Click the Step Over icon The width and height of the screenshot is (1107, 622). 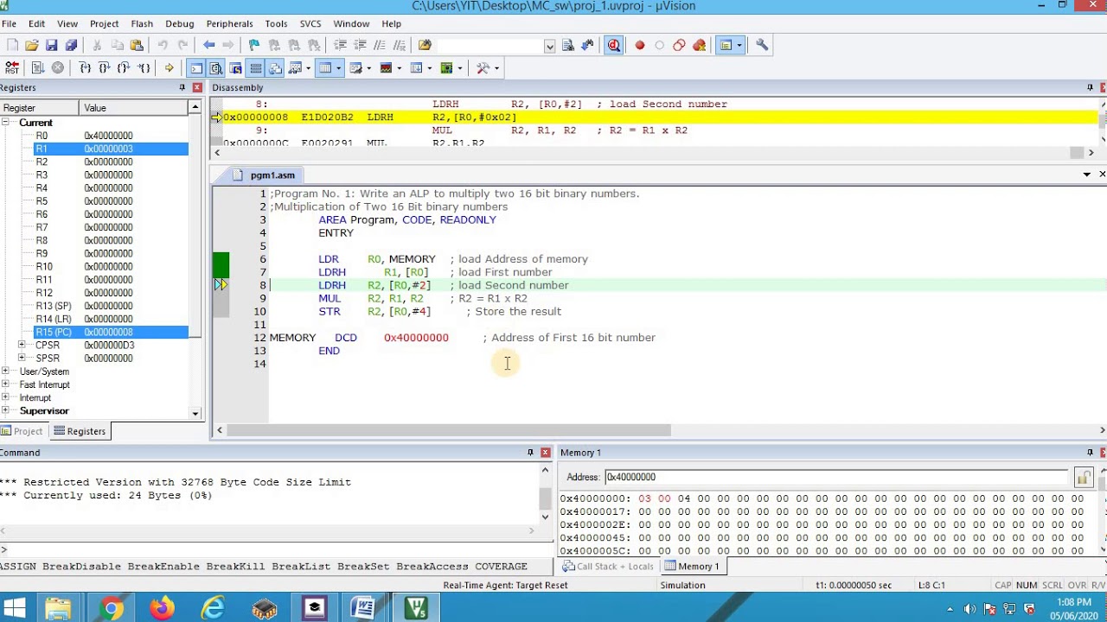(105, 67)
